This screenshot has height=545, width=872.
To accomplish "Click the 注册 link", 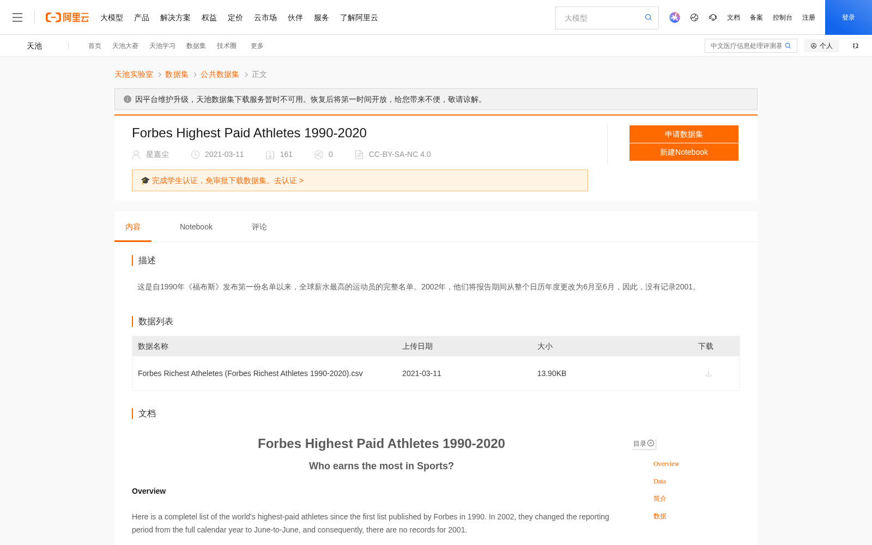I will click(x=809, y=17).
